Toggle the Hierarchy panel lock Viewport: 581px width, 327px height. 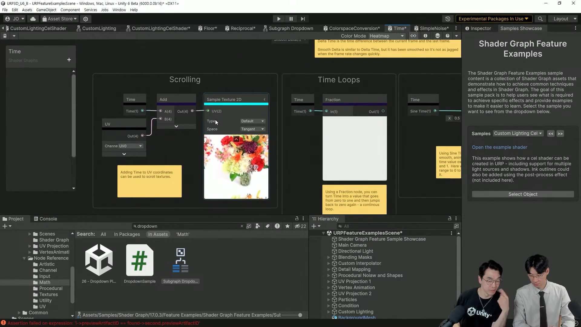[450, 218]
